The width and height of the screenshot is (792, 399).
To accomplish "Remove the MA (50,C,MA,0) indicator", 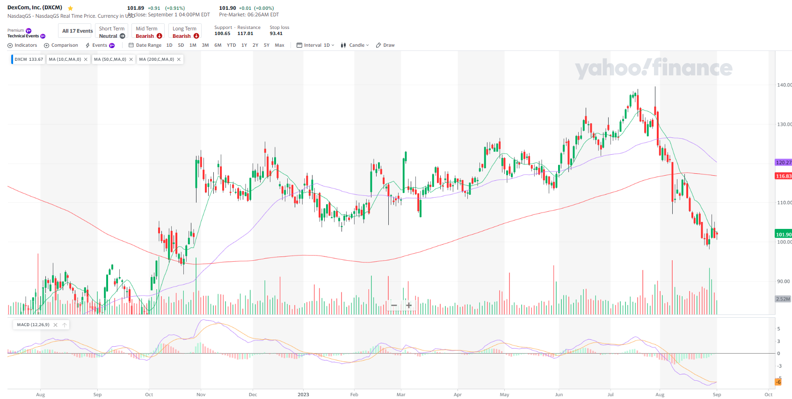I will coord(131,59).
